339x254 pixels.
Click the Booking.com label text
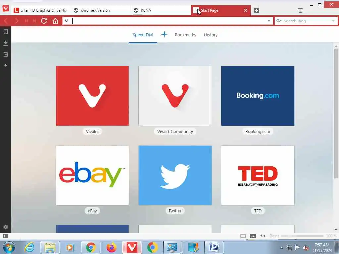(x=258, y=132)
